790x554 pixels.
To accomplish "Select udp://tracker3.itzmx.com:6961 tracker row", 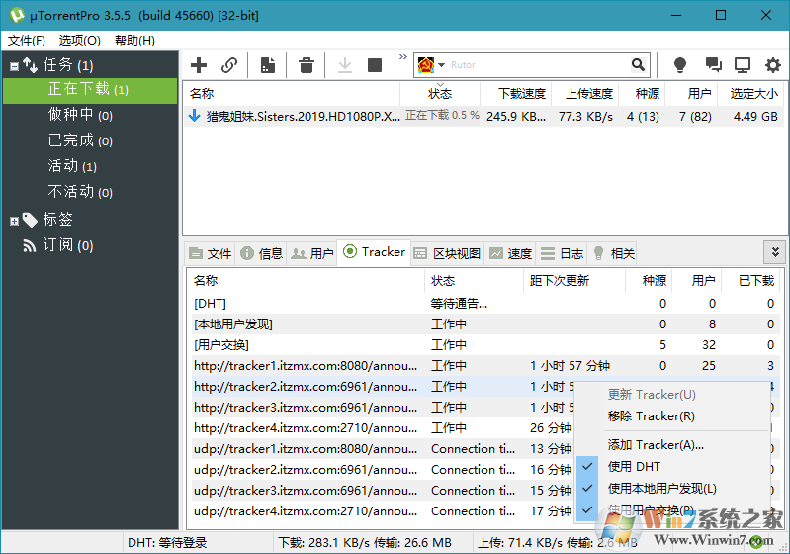I will [381, 490].
